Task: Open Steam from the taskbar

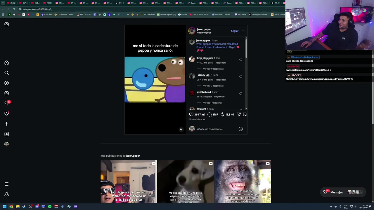Action: [24, 206]
